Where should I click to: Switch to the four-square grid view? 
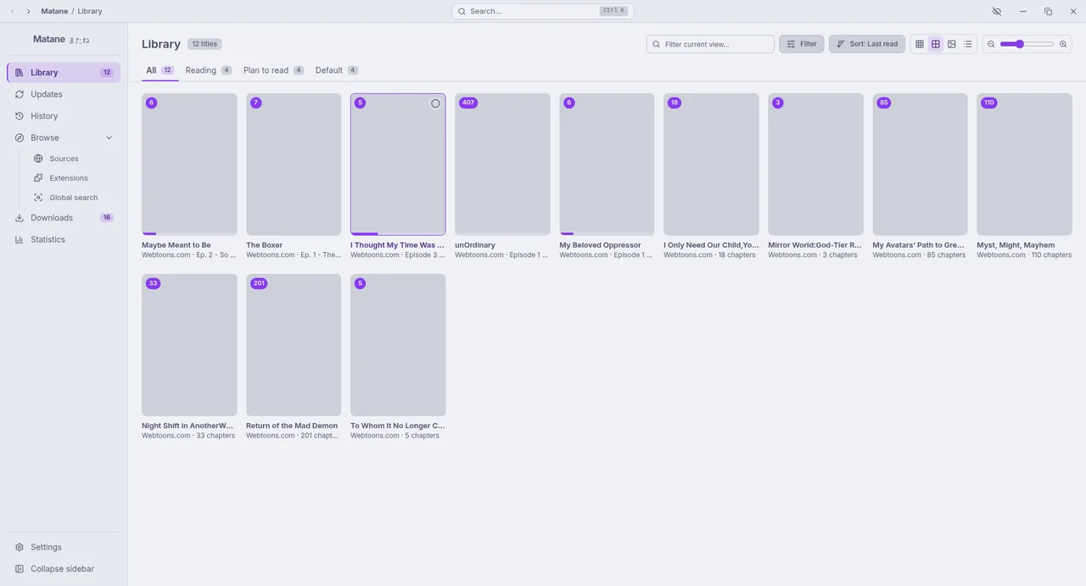[x=936, y=44]
